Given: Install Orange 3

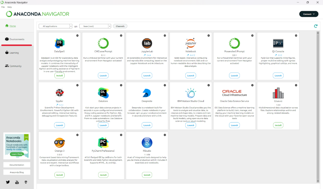Looking at the screenshot, I should (60, 175).
